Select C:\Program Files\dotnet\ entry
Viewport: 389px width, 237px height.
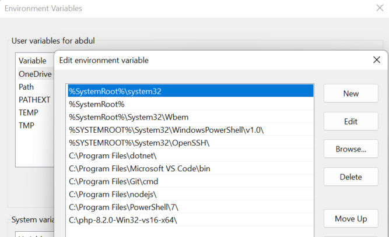coord(191,155)
